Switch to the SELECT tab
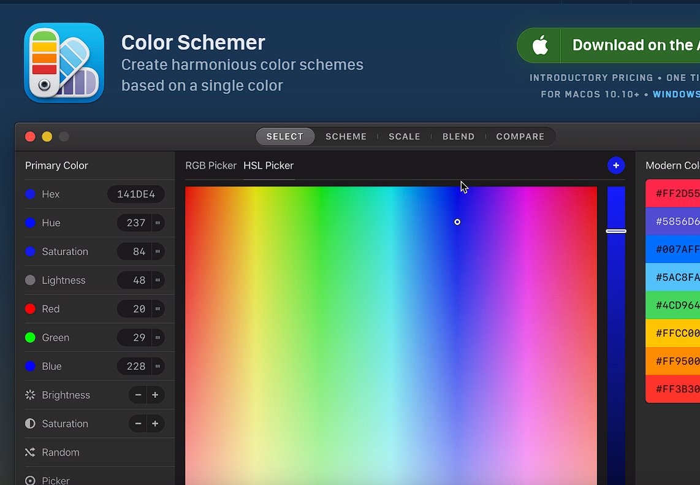 point(285,137)
